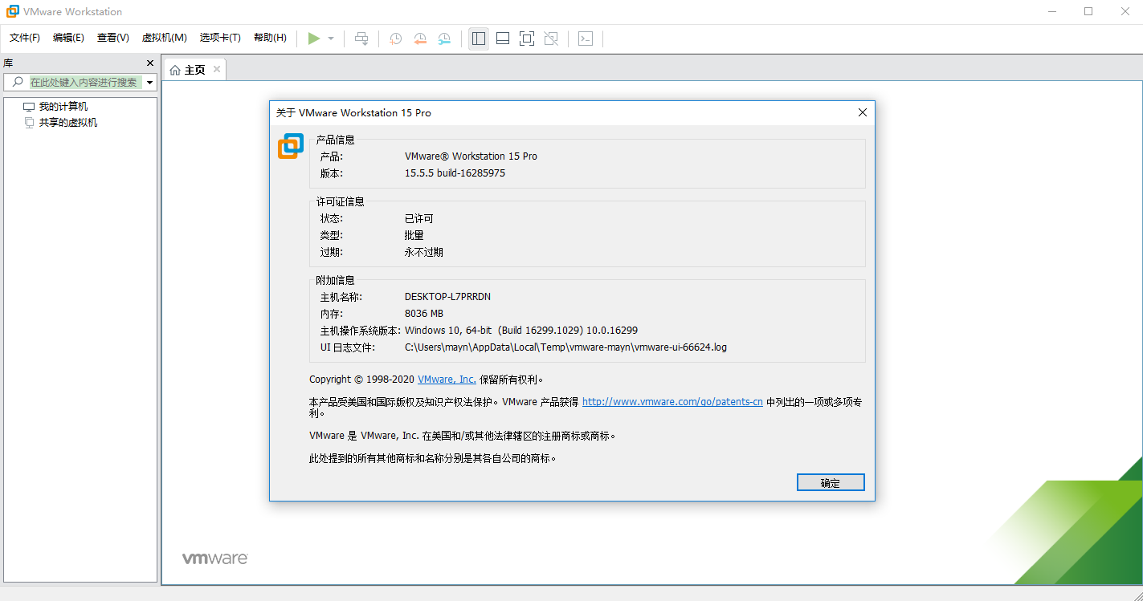
Task: Take a snapshot of the virtual machine
Action: coord(394,38)
